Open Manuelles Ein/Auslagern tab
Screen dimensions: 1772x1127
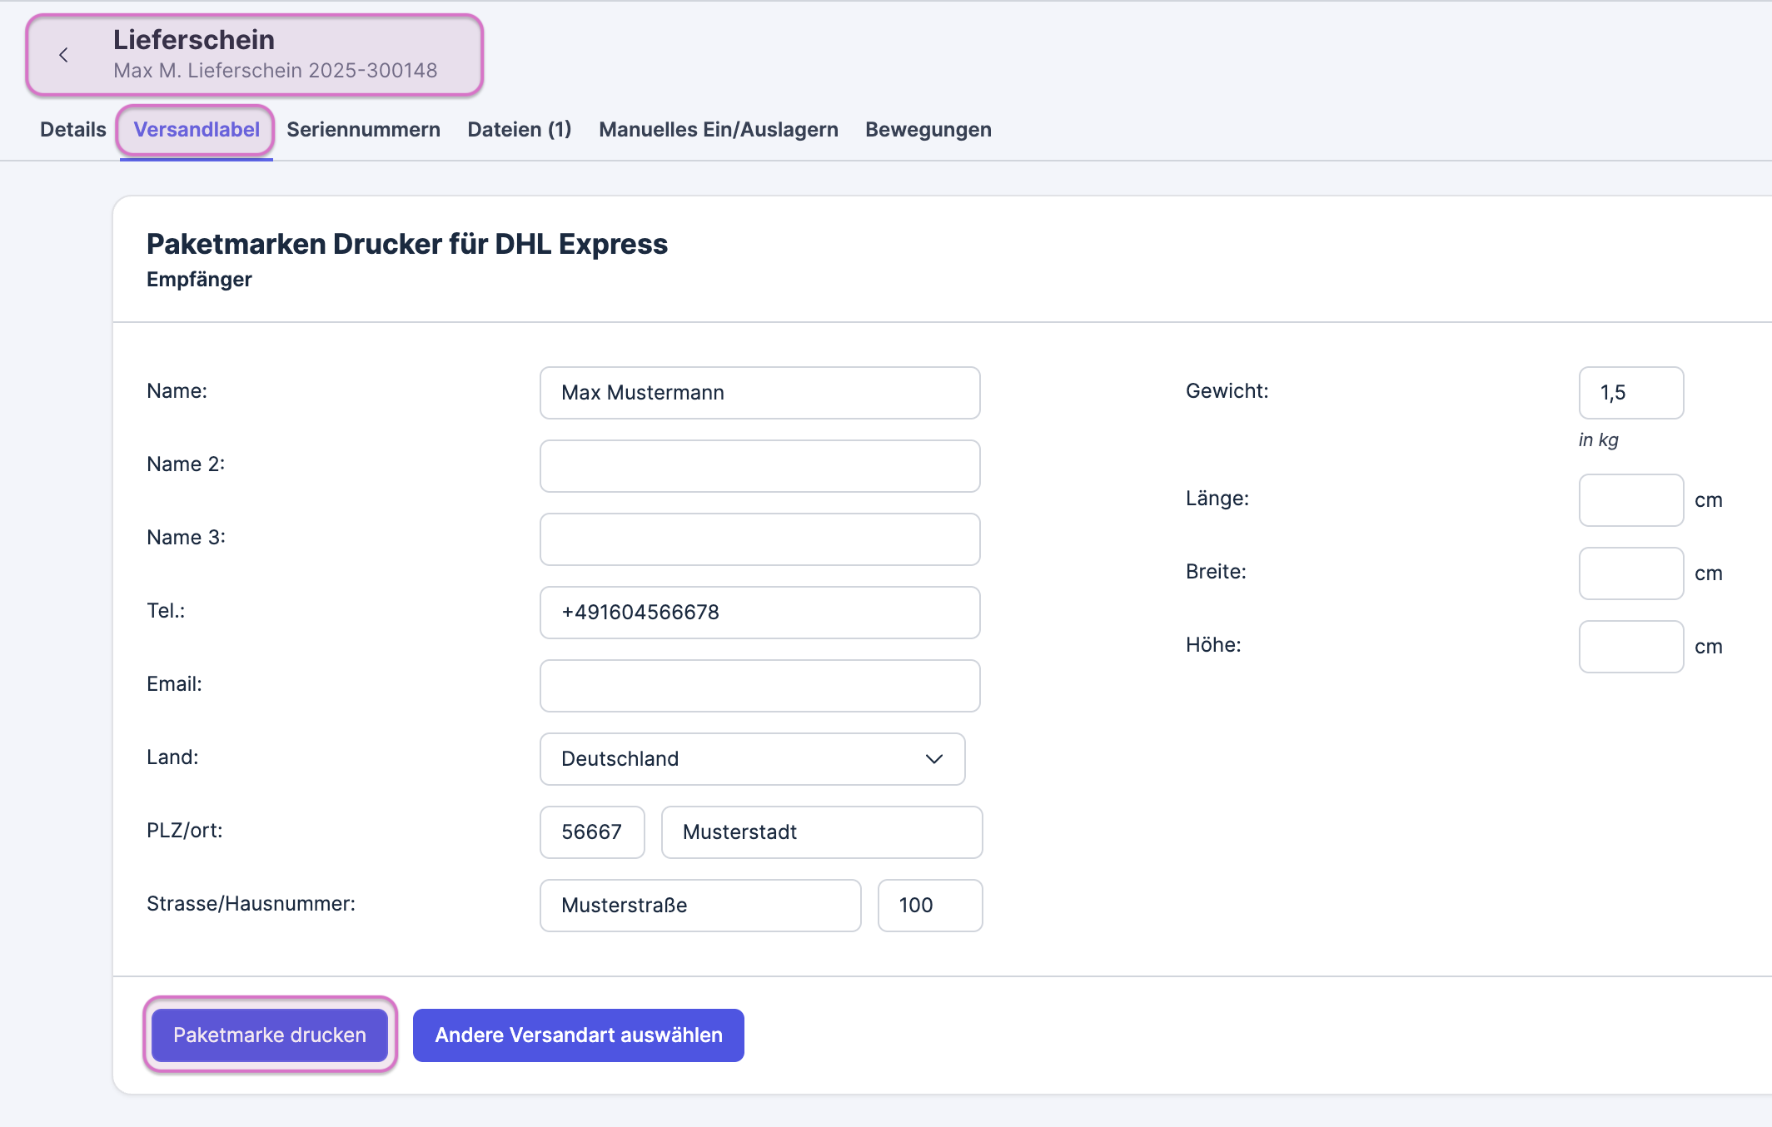coord(718,130)
